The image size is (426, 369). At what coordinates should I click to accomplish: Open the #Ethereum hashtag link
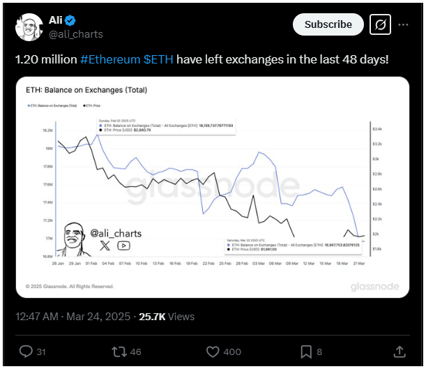[x=110, y=59]
